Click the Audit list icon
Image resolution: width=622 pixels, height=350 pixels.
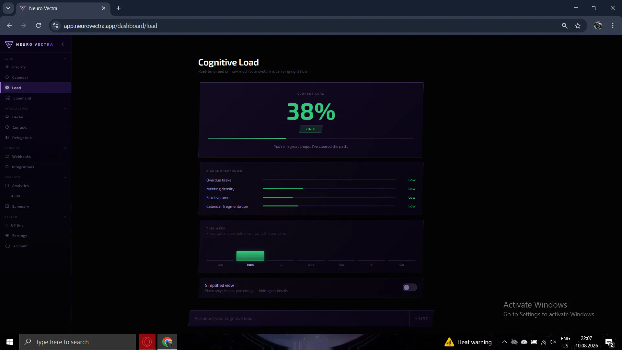coord(6,196)
